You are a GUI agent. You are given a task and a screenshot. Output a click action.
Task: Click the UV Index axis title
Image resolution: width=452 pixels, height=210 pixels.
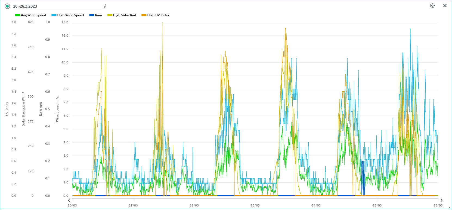click(x=7, y=109)
